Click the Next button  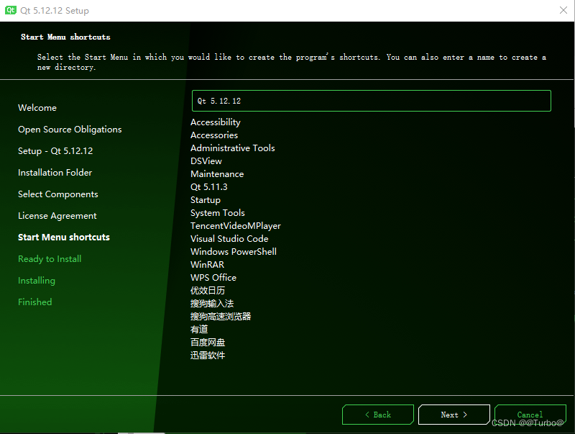pyautogui.click(x=454, y=415)
